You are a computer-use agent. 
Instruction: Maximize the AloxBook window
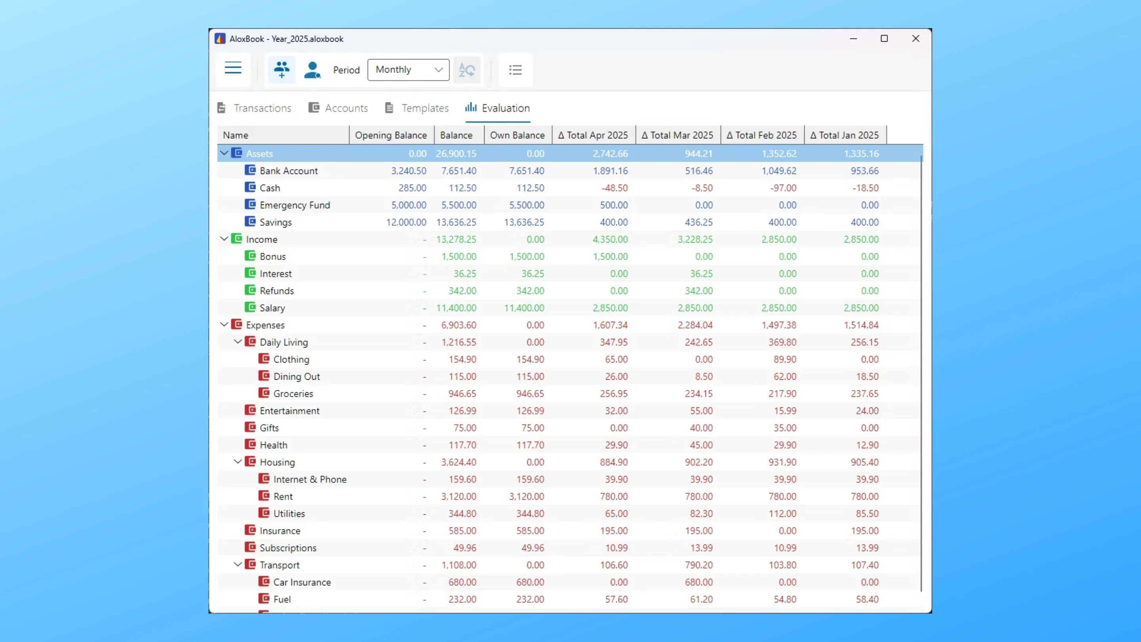[884, 38]
